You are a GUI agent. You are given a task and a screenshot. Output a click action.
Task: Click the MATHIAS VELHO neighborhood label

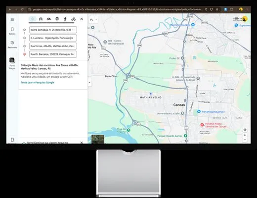tap(151, 98)
